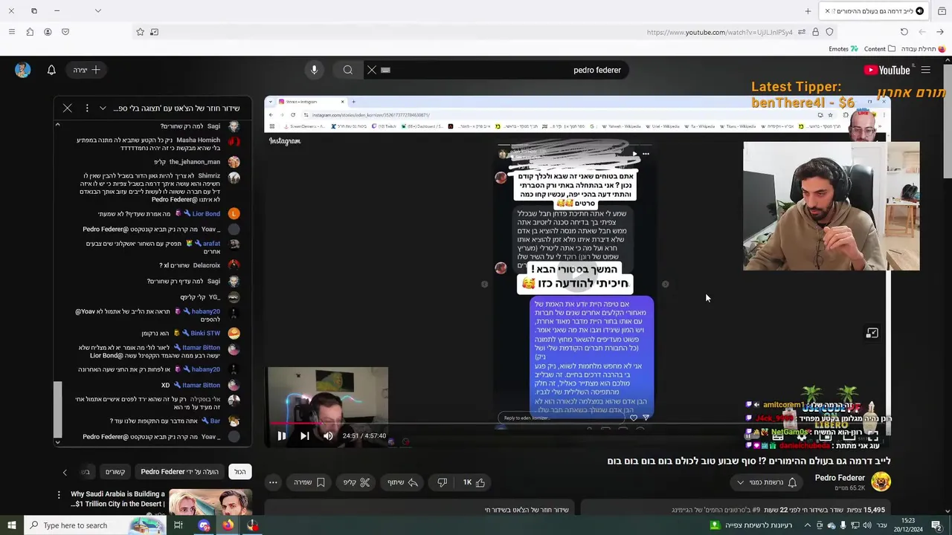
Task: Start voice search with microphone icon
Action: 314,70
